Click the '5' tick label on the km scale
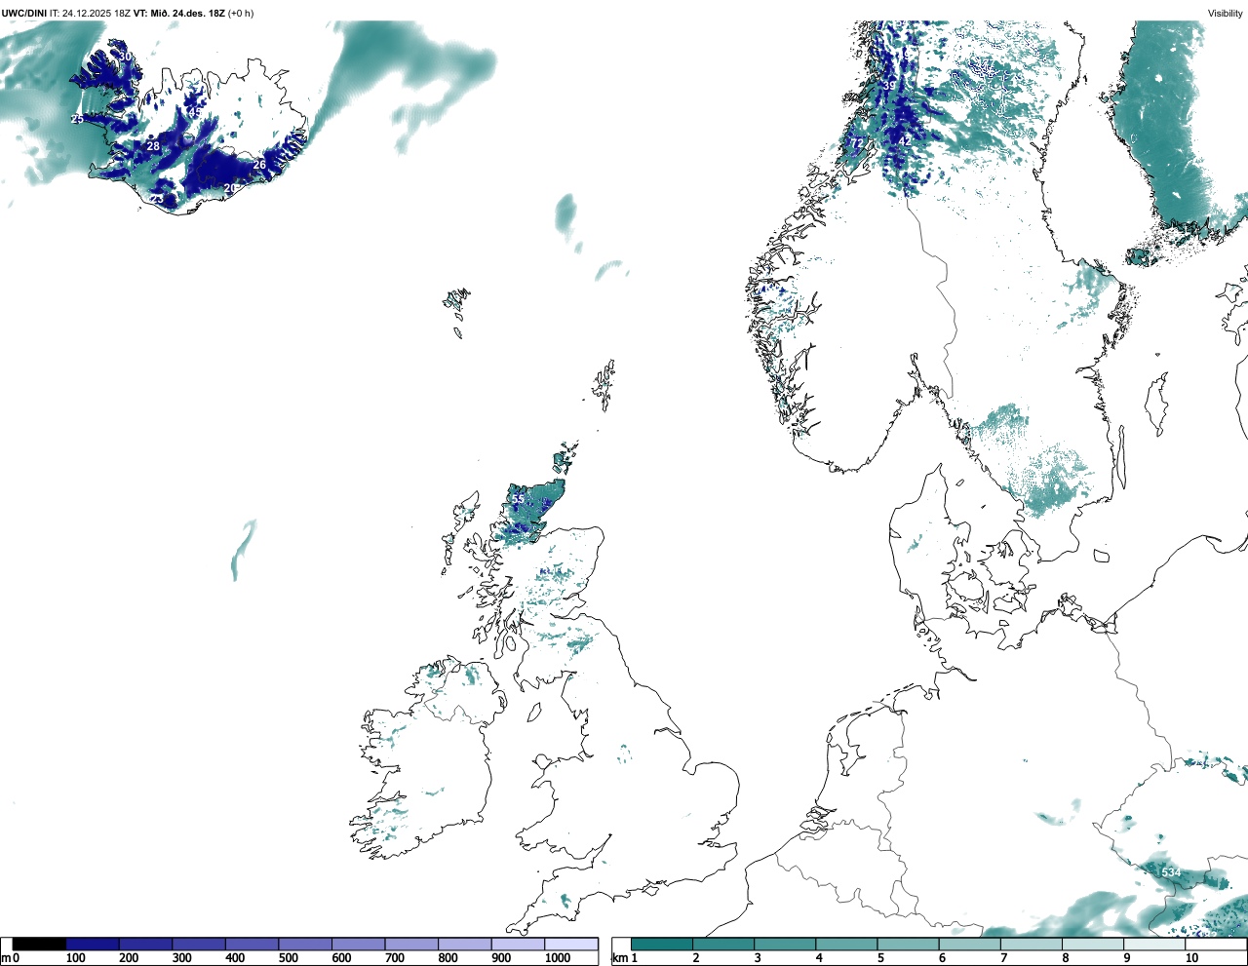 pyautogui.click(x=880, y=958)
